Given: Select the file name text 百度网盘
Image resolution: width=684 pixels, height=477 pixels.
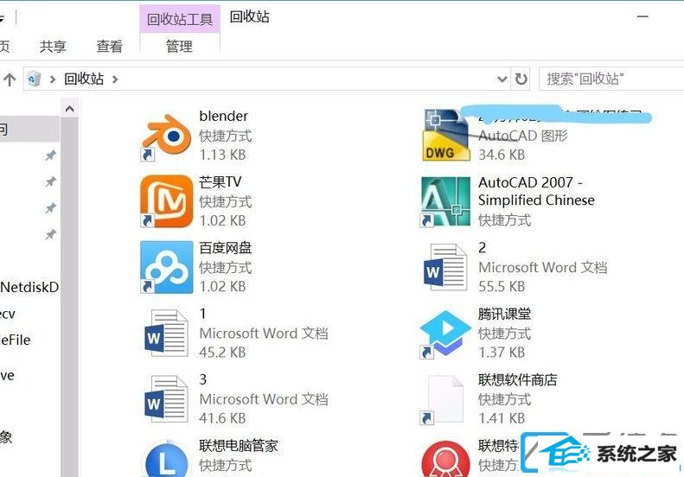Looking at the screenshot, I should click(225, 248).
